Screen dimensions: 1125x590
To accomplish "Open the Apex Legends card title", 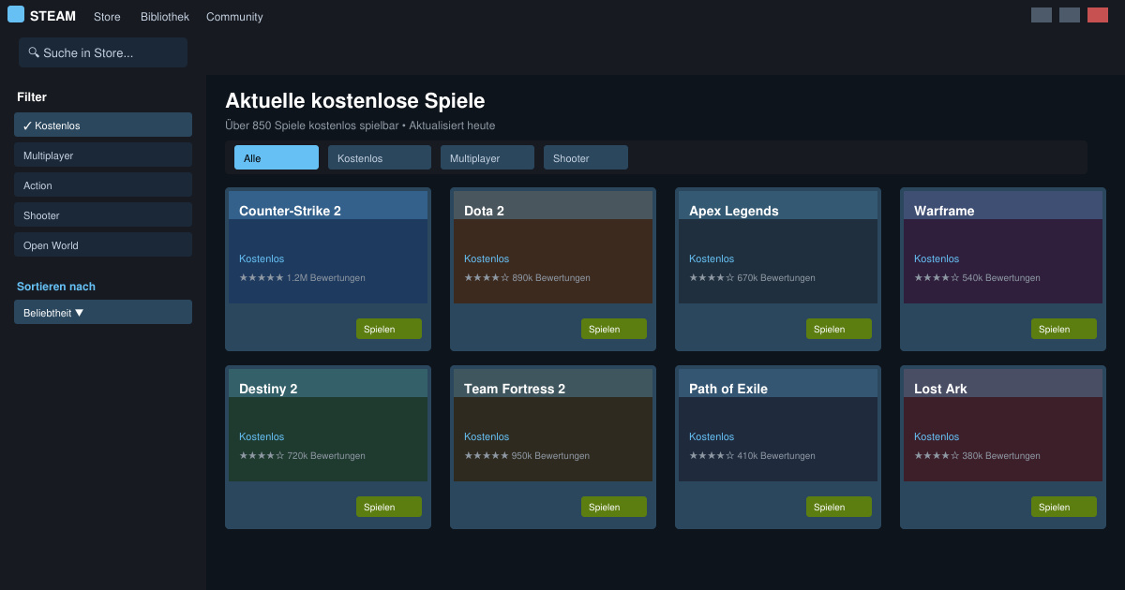I will pos(734,211).
